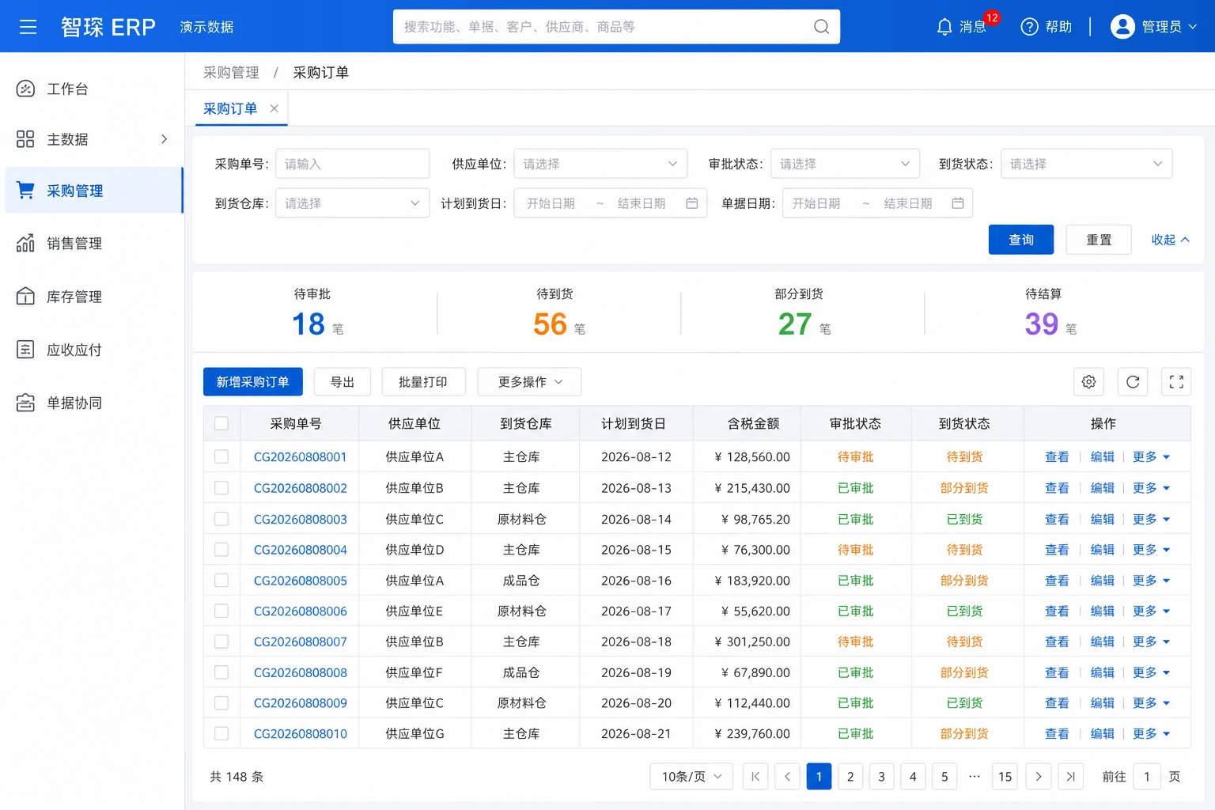Image resolution: width=1215 pixels, height=810 pixels.
Task: Focus the 前往 page number input
Action: [x=1147, y=777]
